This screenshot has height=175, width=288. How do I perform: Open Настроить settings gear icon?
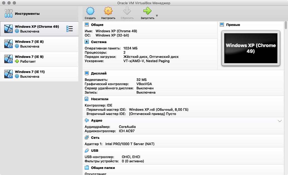click(108, 11)
